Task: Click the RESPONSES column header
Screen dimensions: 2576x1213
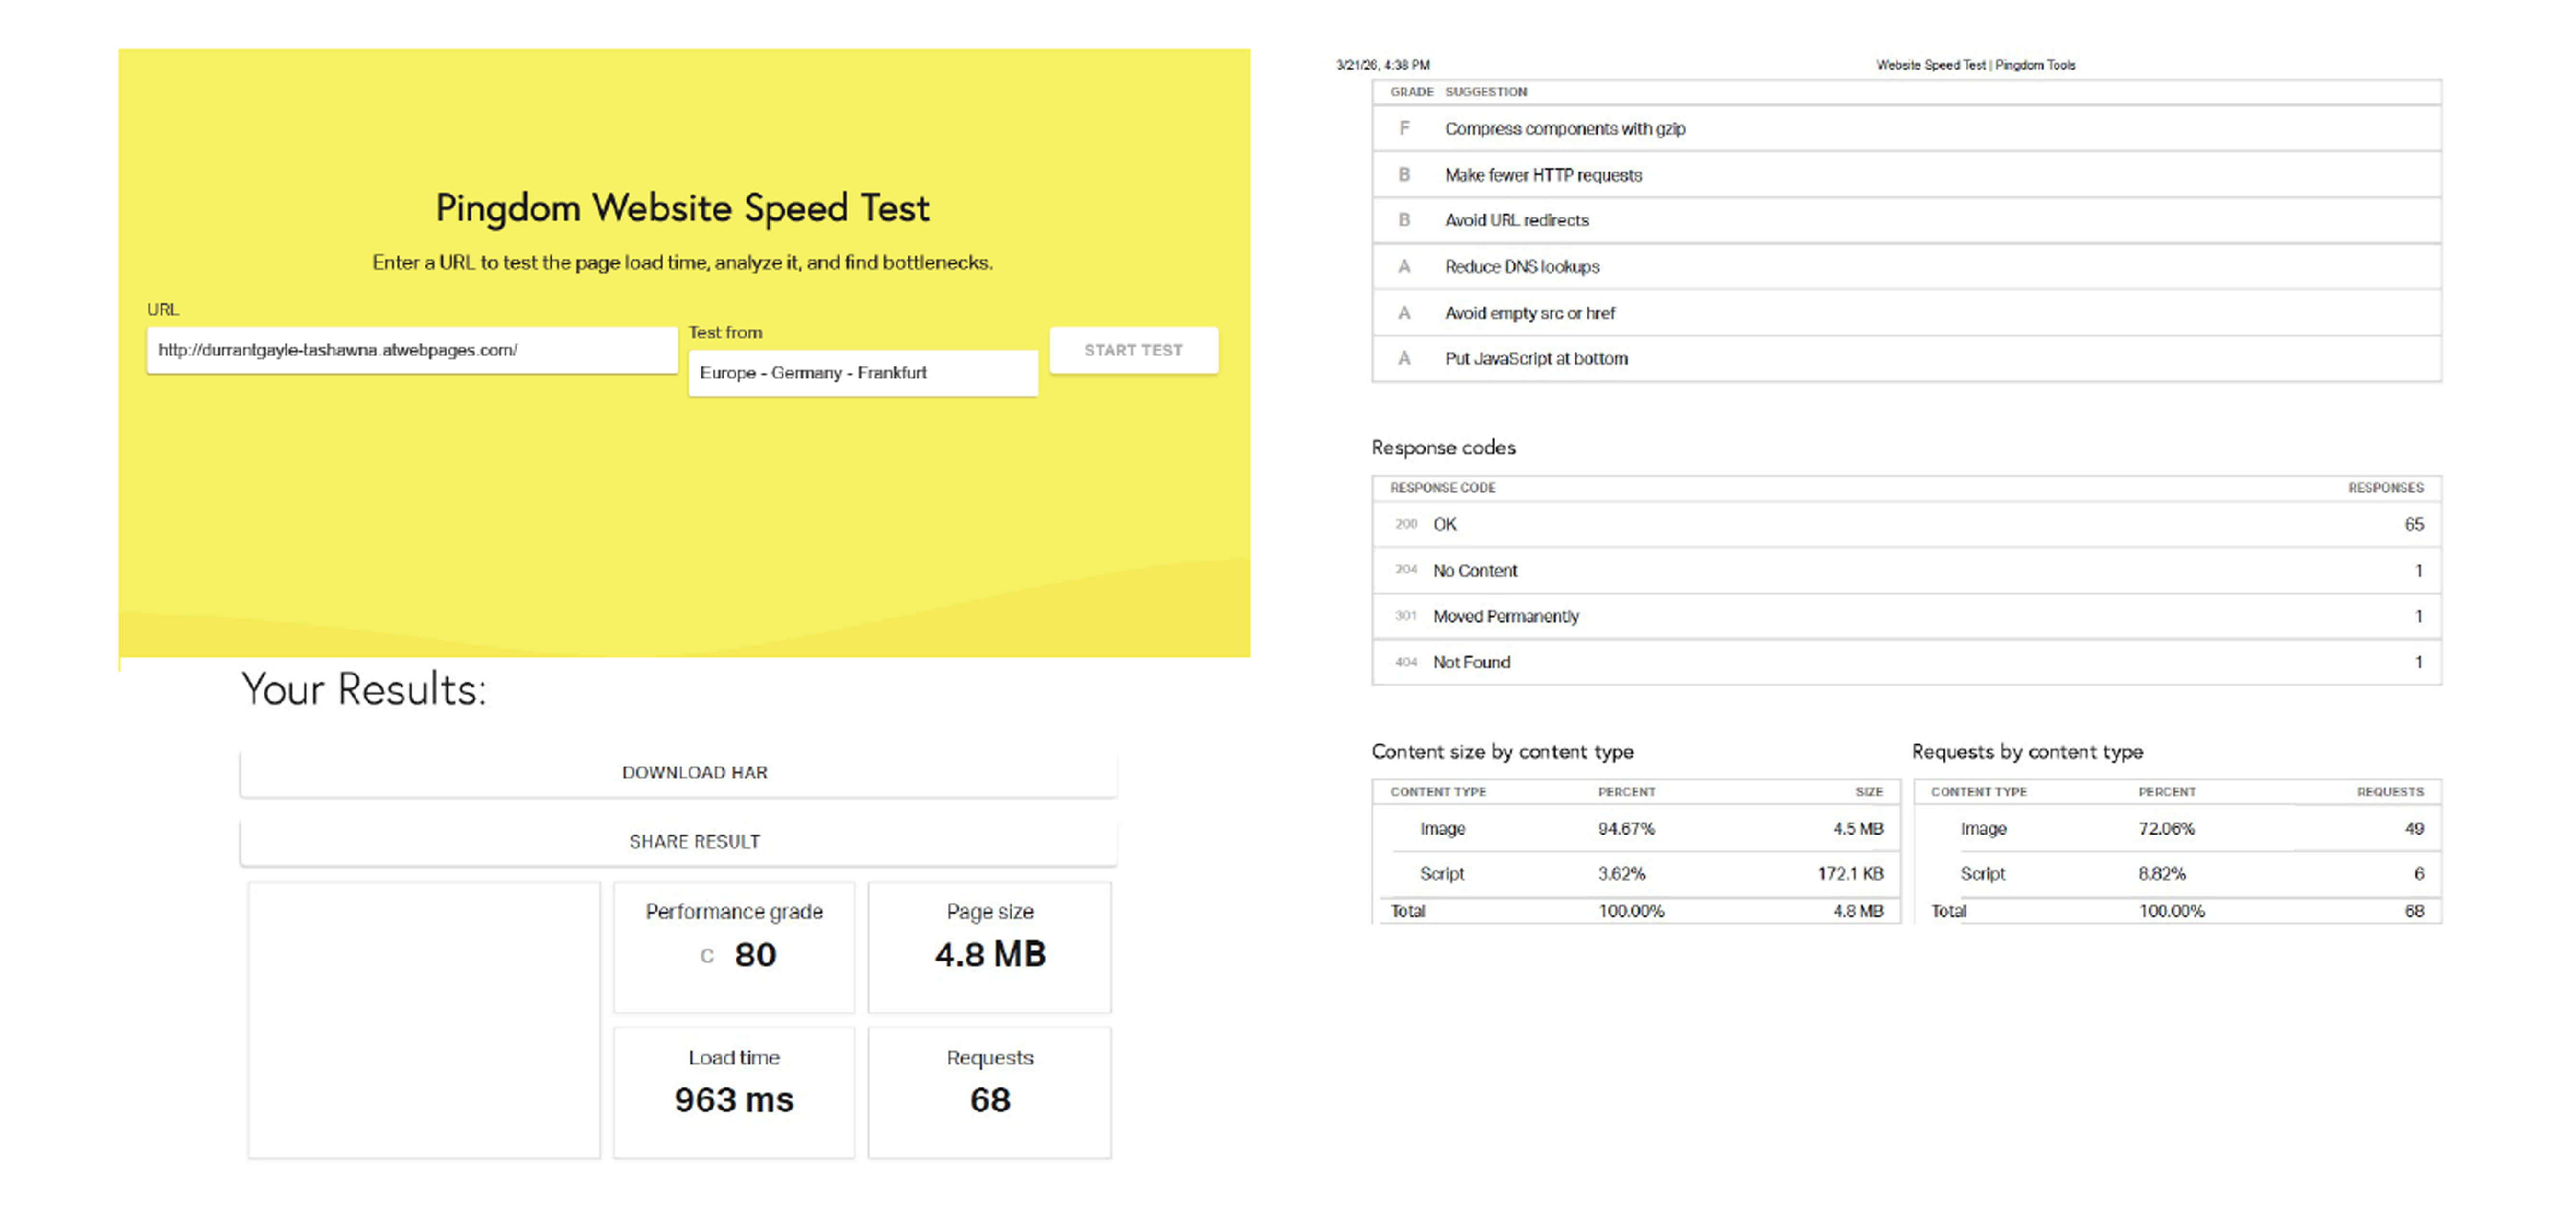Action: click(2386, 488)
